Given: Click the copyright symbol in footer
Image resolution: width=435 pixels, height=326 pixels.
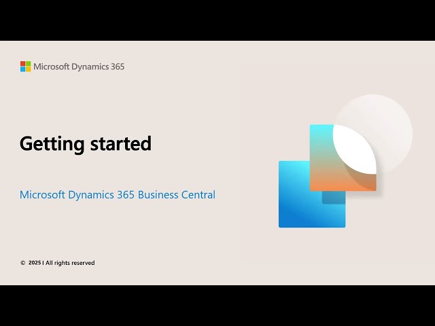Looking at the screenshot, I should click(x=22, y=263).
